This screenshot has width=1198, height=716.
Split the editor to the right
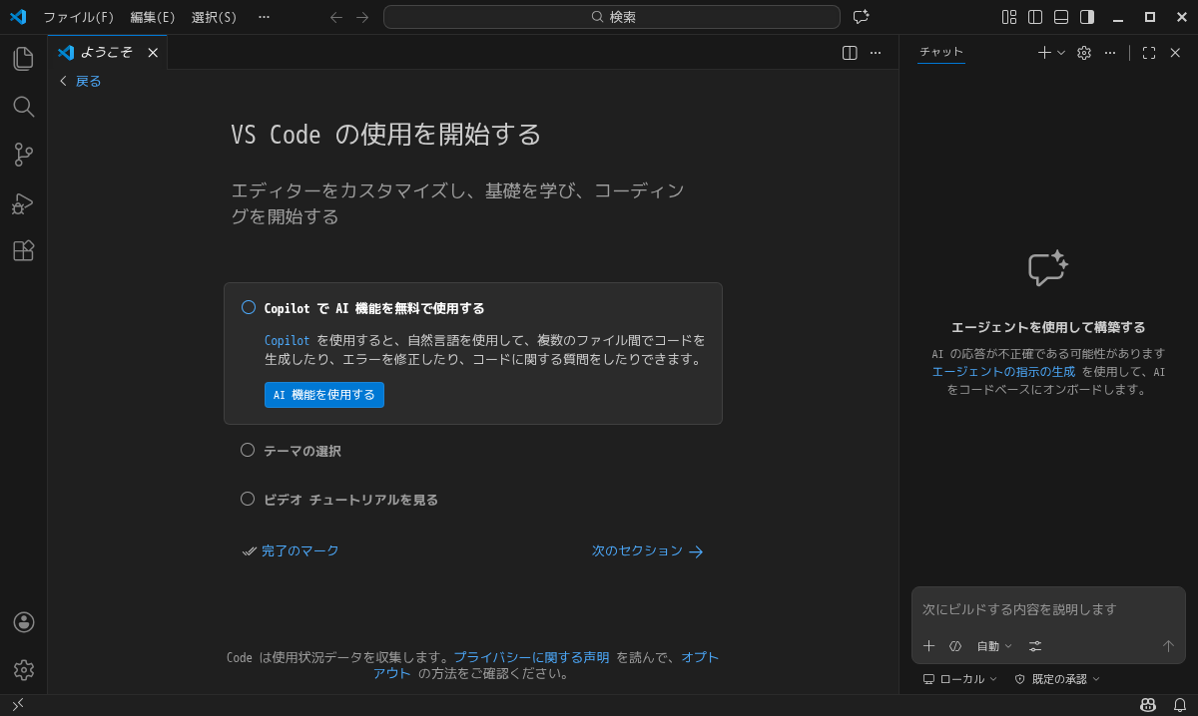[850, 53]
